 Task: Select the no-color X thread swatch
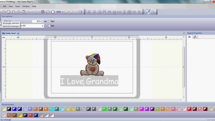click(4, 115)
